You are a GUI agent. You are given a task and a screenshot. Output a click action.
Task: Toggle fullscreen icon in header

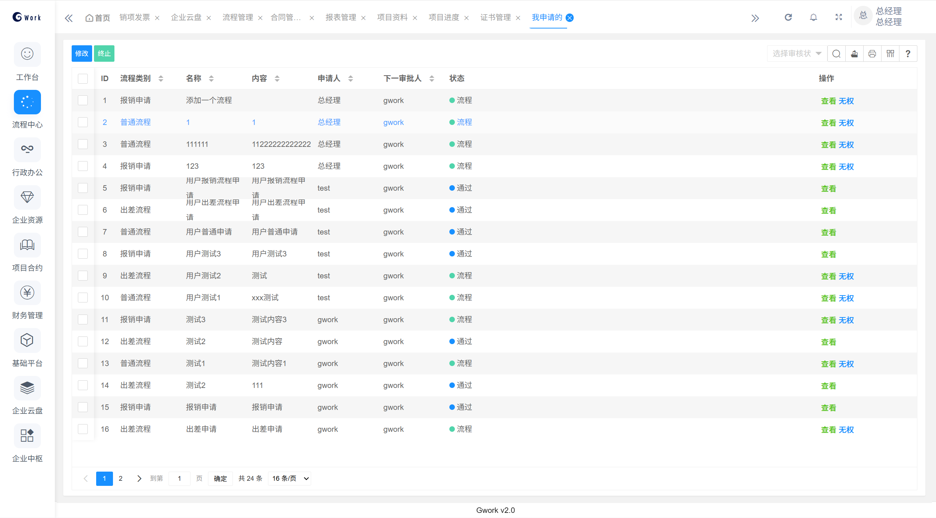click(839, 17)
